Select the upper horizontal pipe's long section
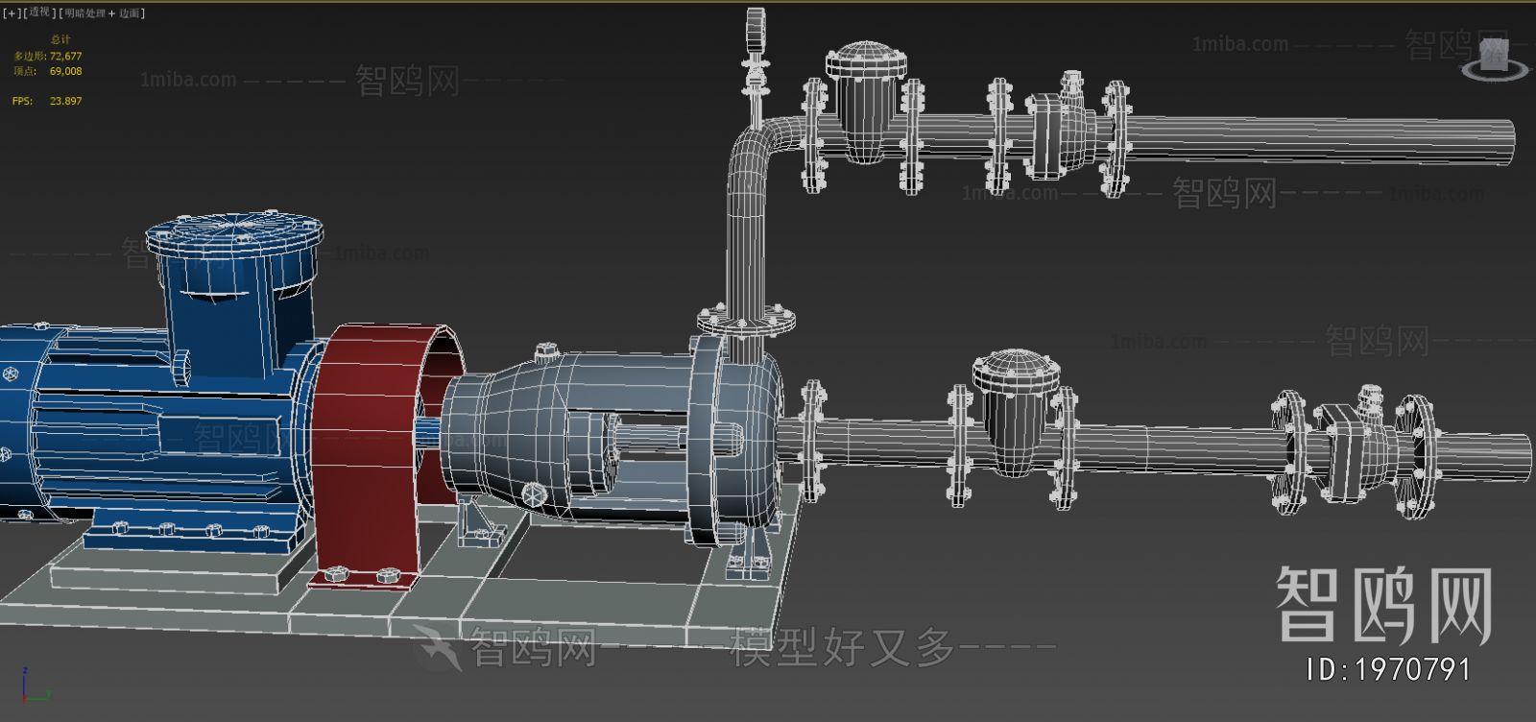 (1320, 142)
